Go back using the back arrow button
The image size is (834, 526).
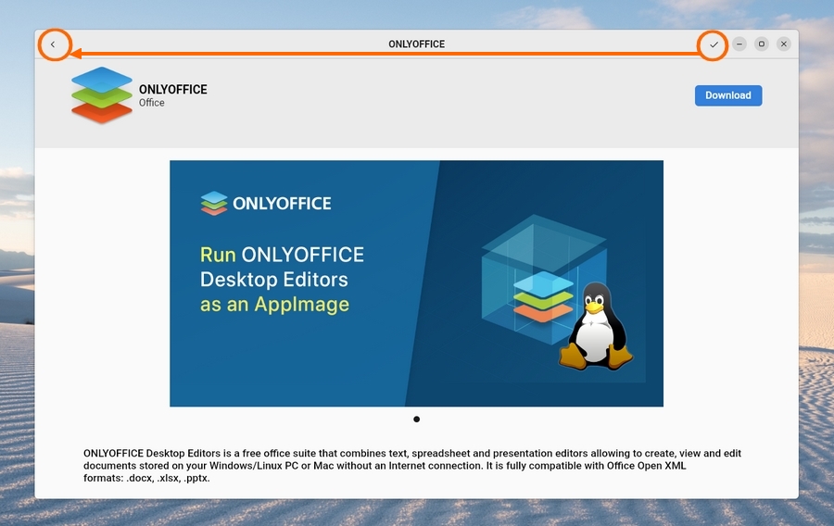click(53, 44)
